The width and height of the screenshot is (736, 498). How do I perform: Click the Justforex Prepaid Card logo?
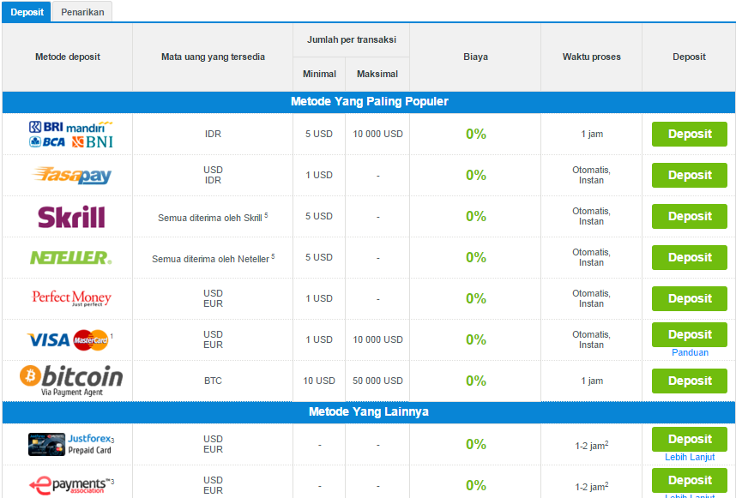[71, 444]
